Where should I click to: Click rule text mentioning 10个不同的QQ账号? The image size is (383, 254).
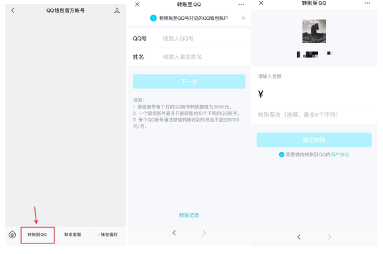coord(187,113)
